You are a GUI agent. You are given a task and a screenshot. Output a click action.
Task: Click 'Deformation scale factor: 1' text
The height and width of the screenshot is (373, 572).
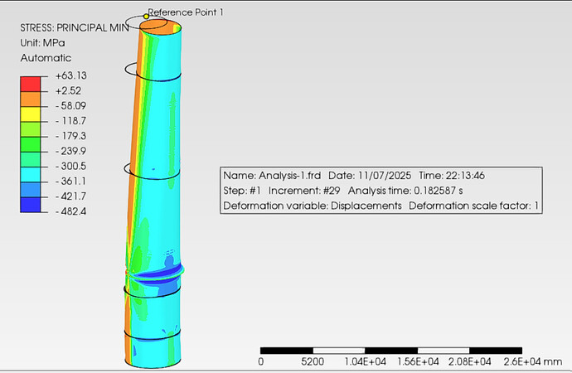pos(473,206)
